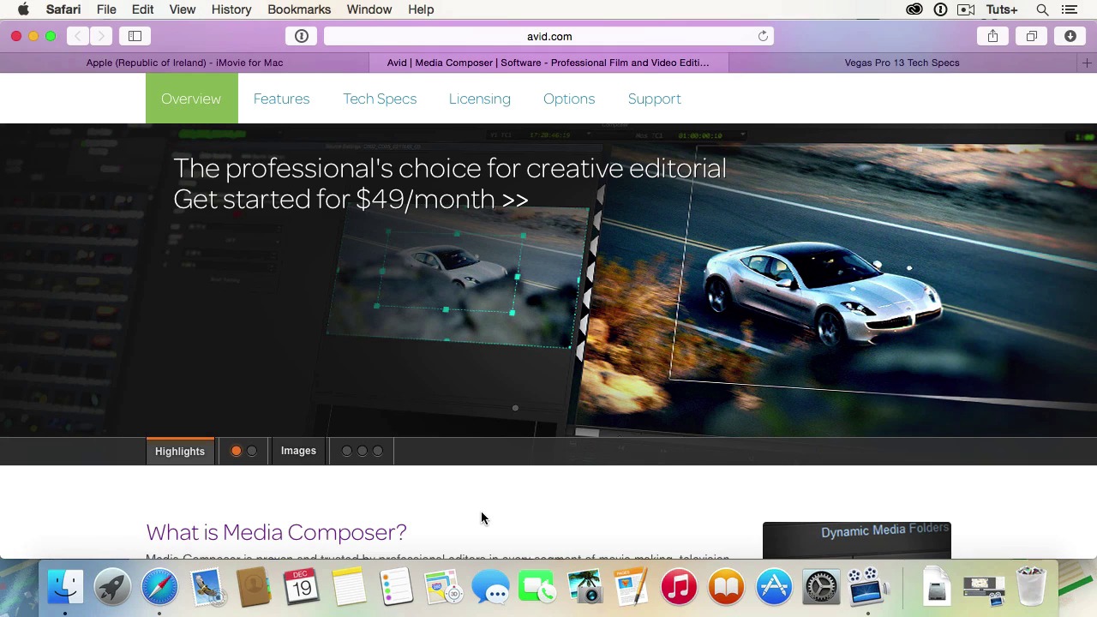Select the Avid Media Composer browser tab
The height and width of the screenshot is (617, 1097).
tap(548, 63)
